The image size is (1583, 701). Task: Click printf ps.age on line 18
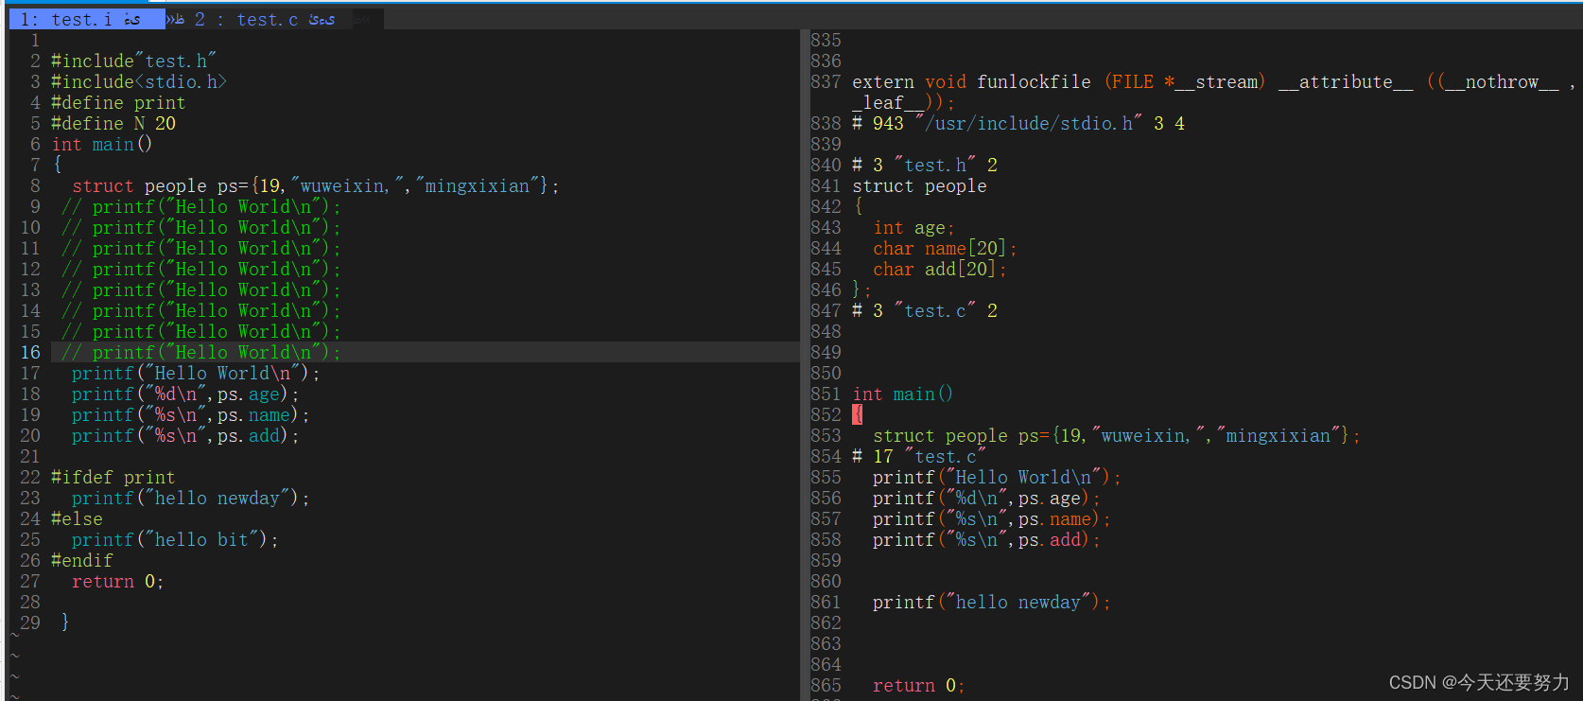[x=185, y=394]
